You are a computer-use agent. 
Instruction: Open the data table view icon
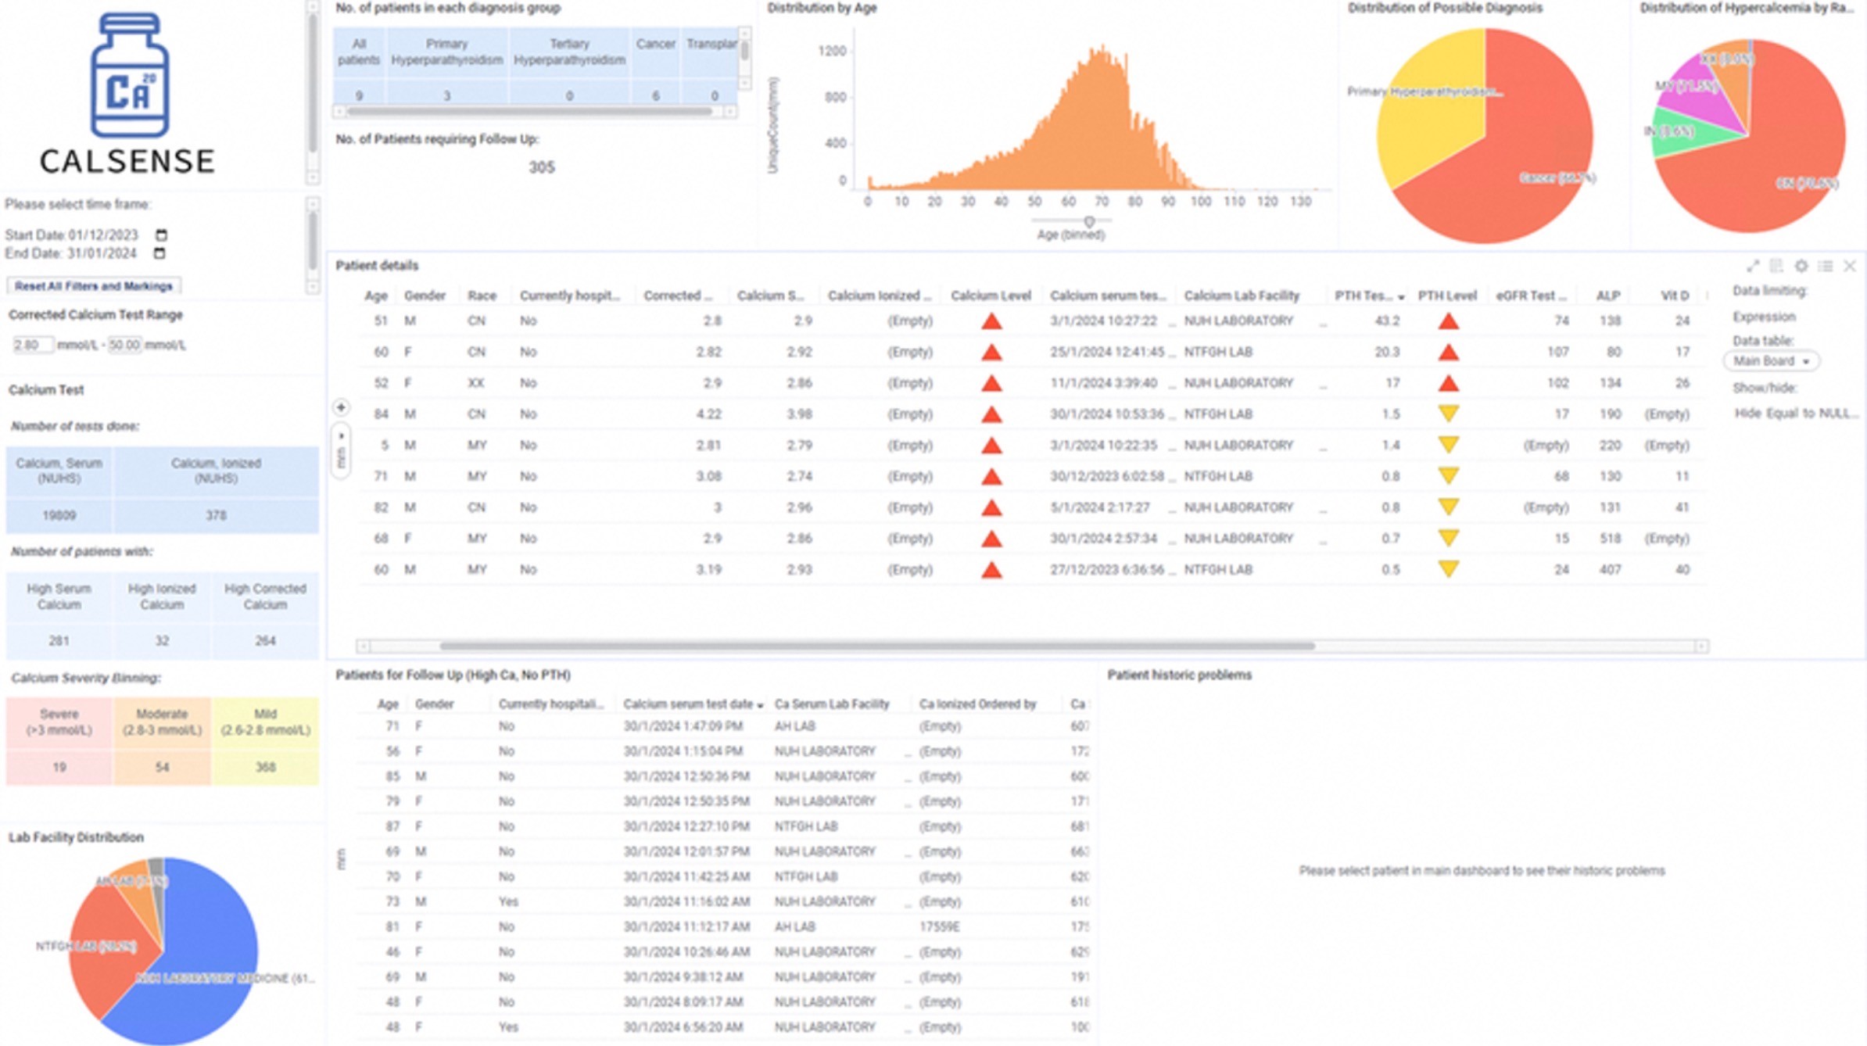tap(1776, 267)
